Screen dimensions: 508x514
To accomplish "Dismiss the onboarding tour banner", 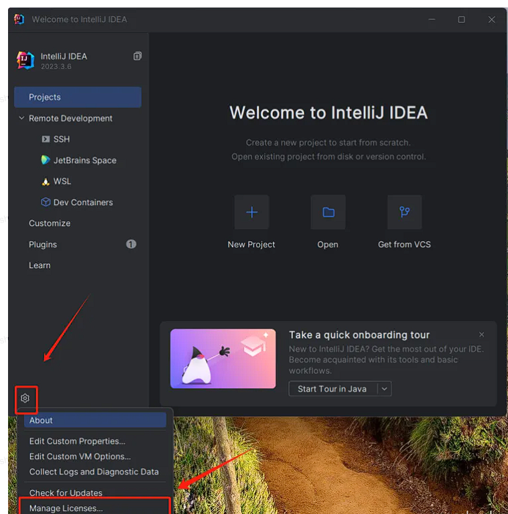I will 481,334.
